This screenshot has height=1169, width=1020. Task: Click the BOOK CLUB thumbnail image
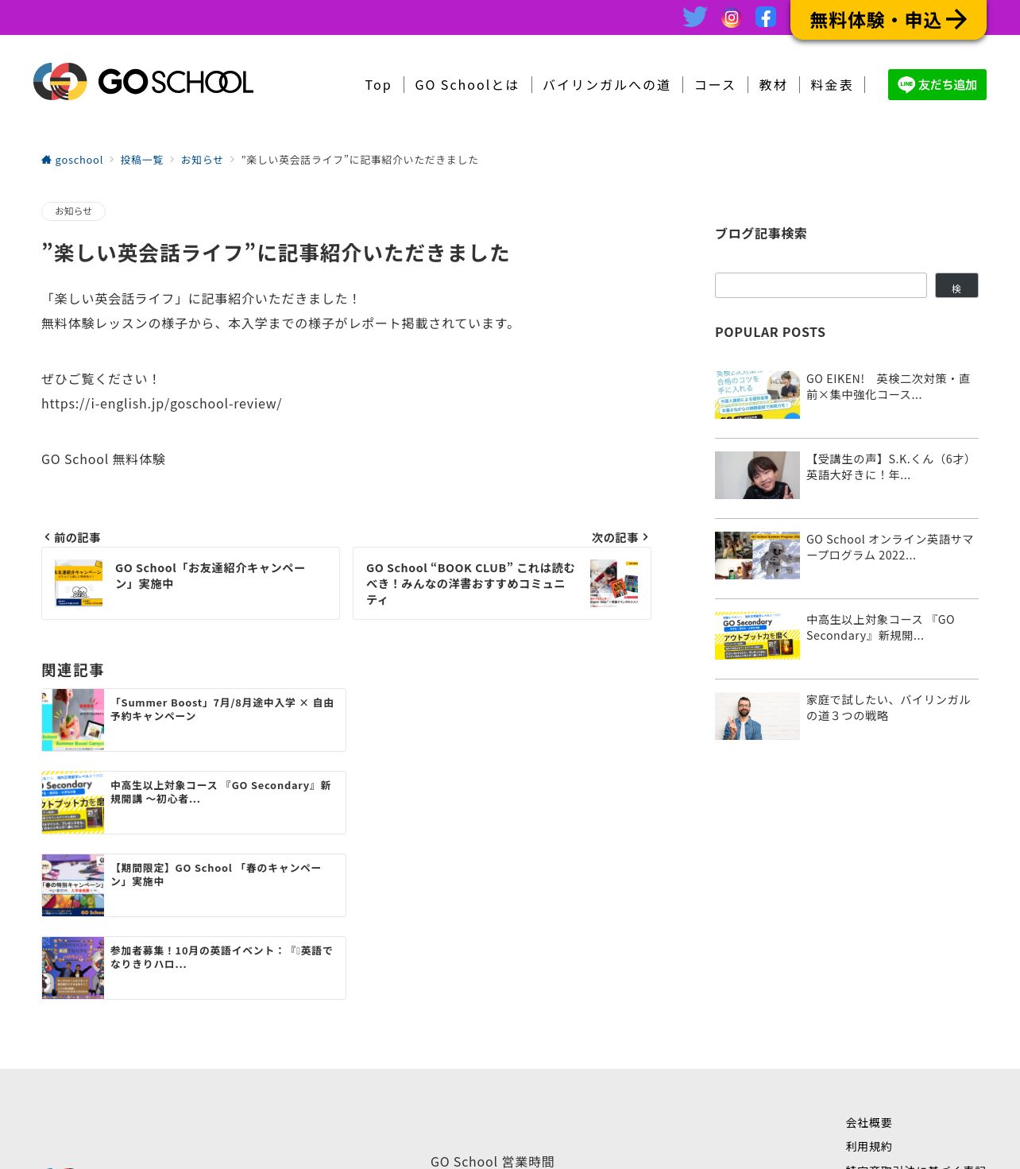point(614,583)
